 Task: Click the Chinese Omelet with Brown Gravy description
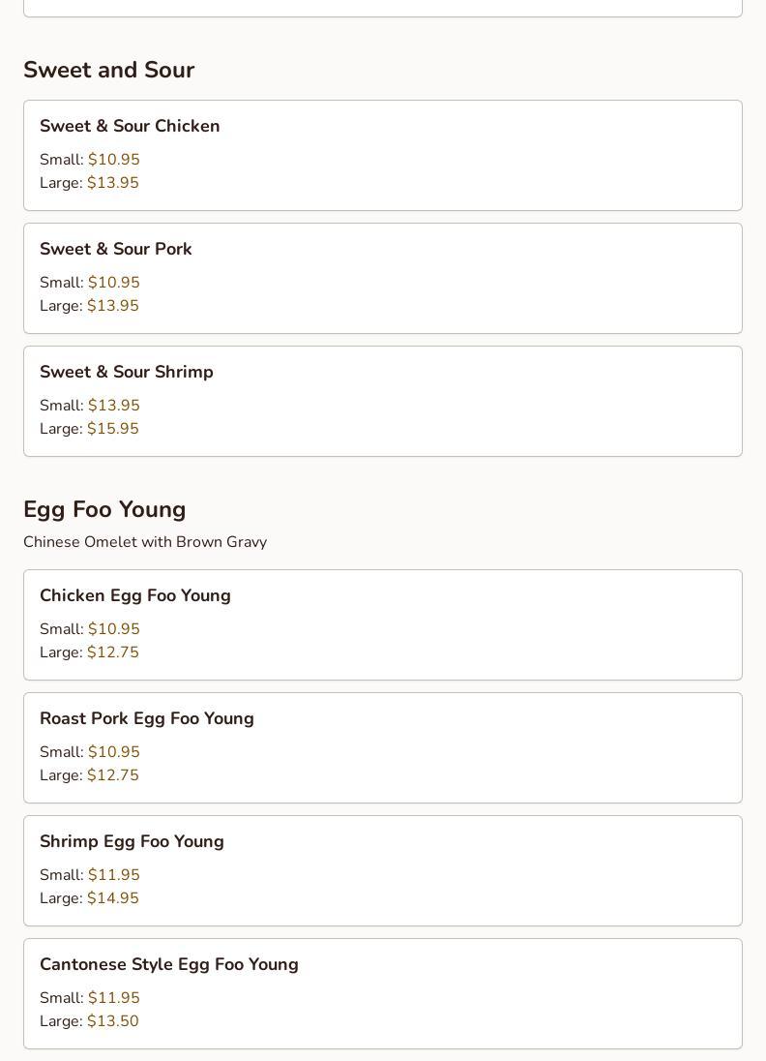(145, 542)
